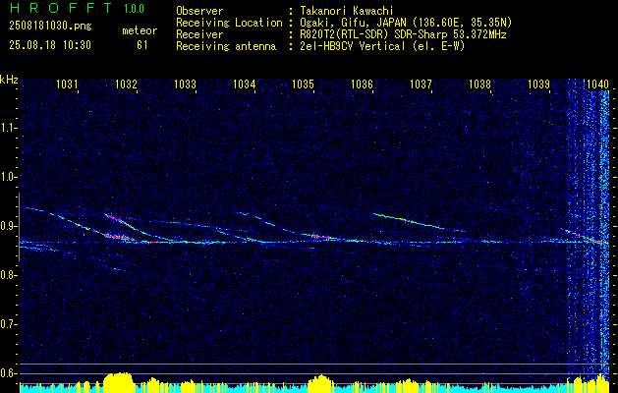Click the gray vertical frequency range bar
This screenshot has width=618, height=393.
click(x=19, y=227)
